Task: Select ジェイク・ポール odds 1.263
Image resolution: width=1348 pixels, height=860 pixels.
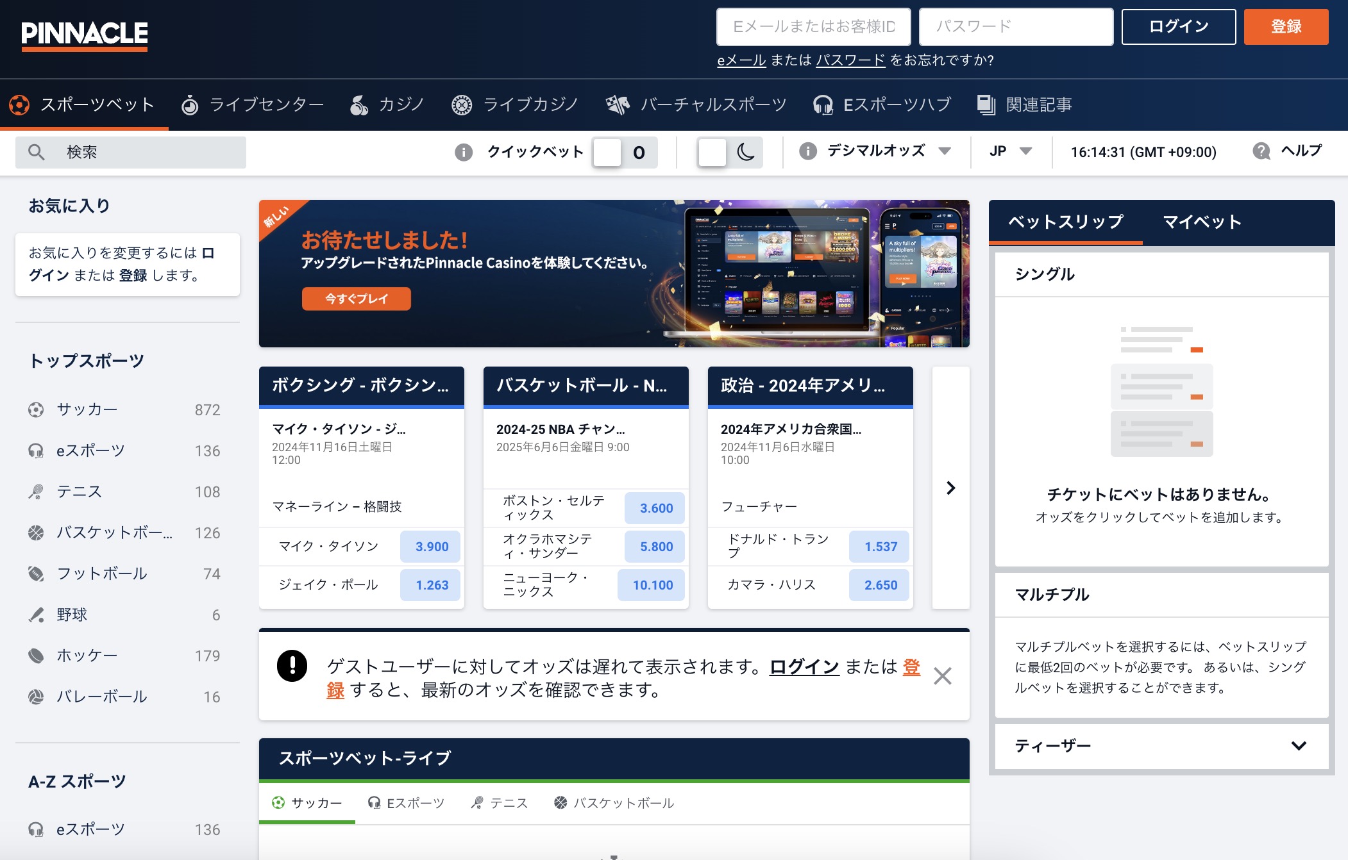Action: pos(430,585)
